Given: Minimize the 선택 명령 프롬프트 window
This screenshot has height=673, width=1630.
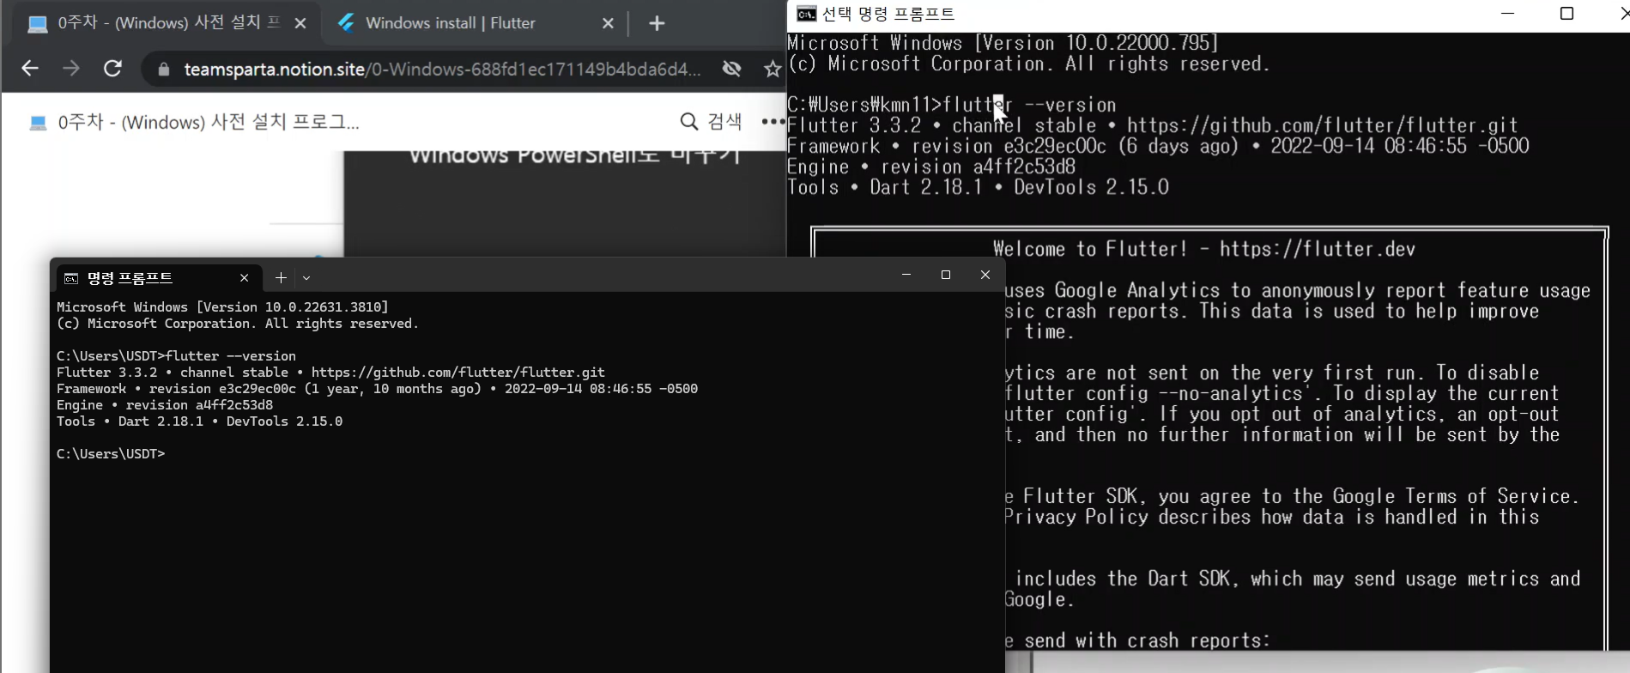Looking at the screenshot, I should pyautogui.click(x=1508, y=14).
